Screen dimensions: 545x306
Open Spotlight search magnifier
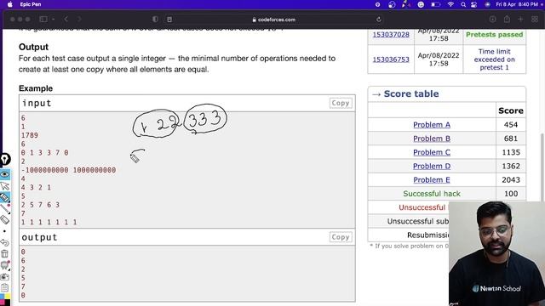click(463, 4)
